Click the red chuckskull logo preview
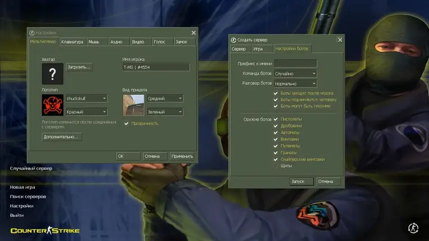Screen dimensions: 429x241 click(53, 105)
